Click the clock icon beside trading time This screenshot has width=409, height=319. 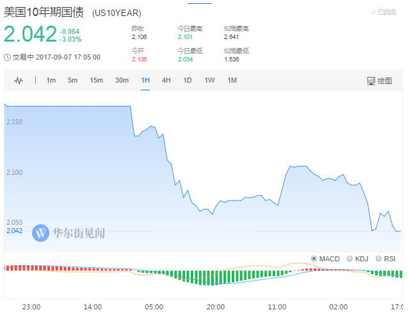pyautogui.click(x=7, y=57)
